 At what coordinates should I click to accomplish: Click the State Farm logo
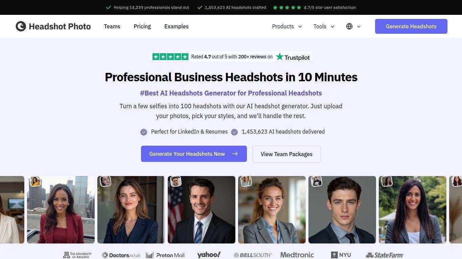tap(385, 255)
